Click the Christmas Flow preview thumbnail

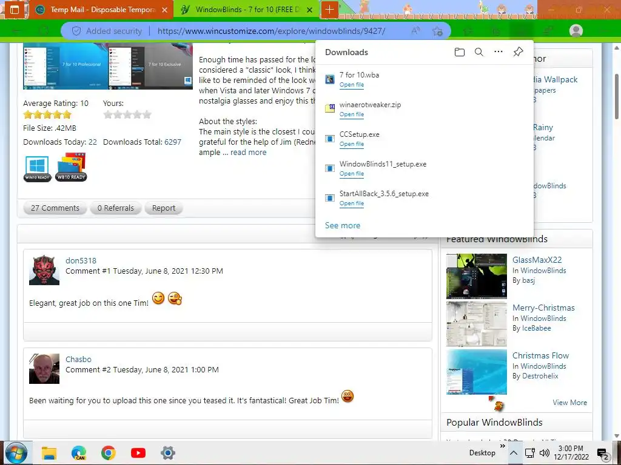pyautogui.click(x=477, y=372)
